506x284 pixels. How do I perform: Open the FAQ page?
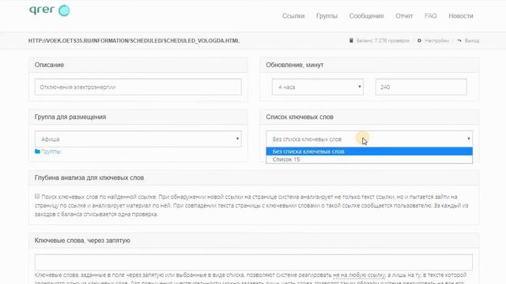(x=430, y=16)
